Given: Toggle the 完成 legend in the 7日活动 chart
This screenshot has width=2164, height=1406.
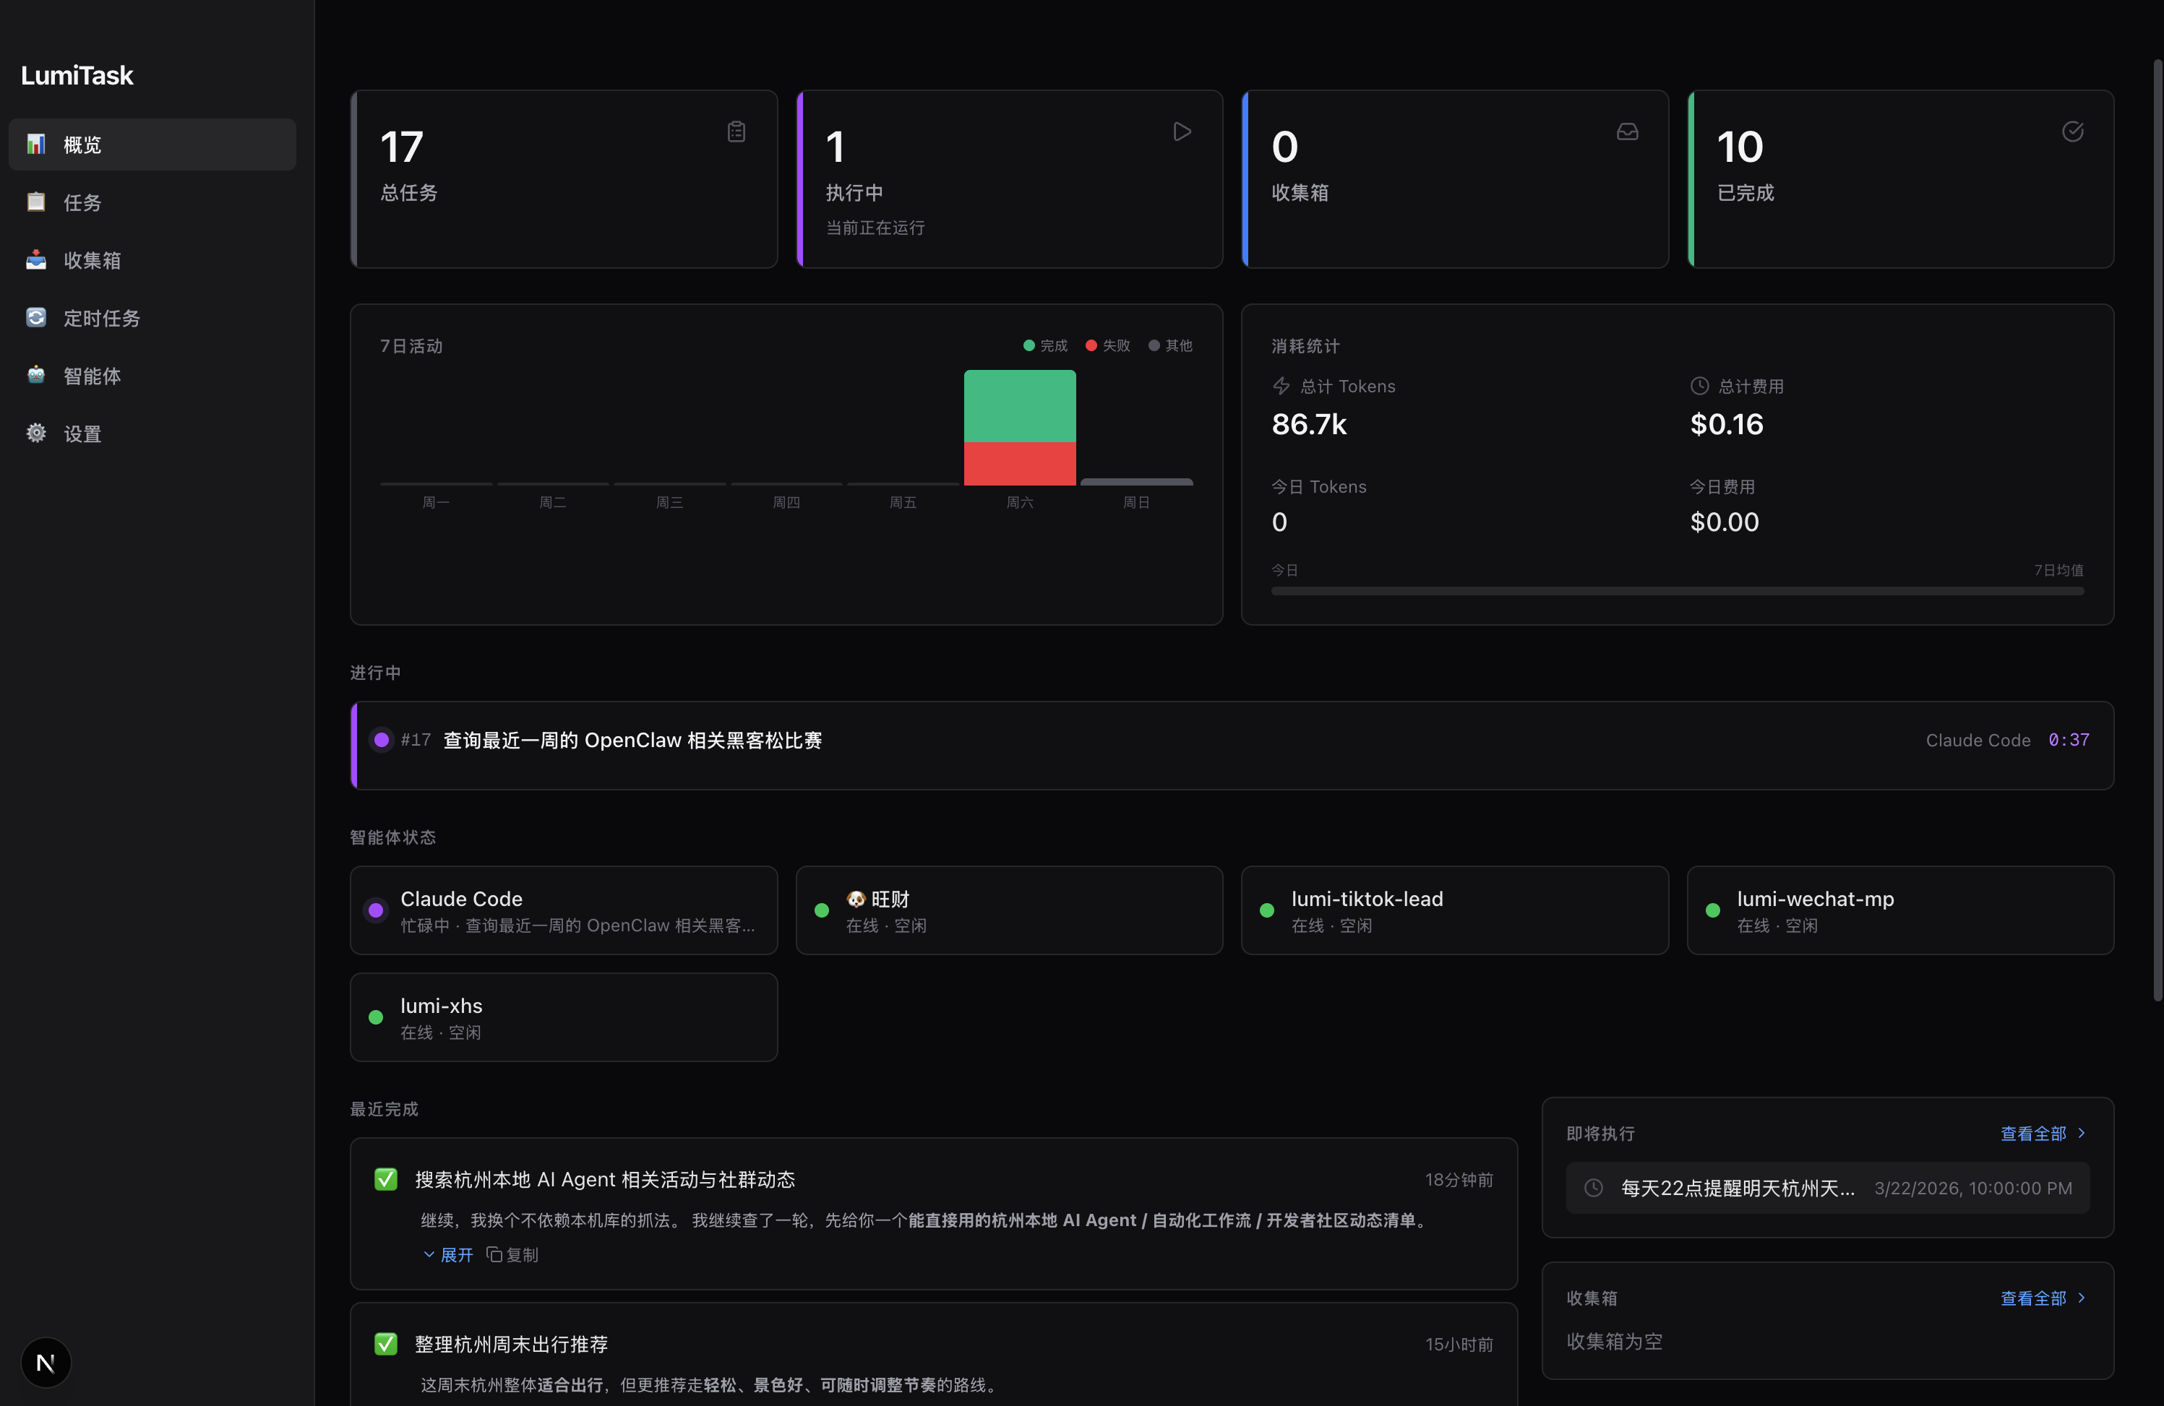Looking at the screenshot, I should [1046, 345].
